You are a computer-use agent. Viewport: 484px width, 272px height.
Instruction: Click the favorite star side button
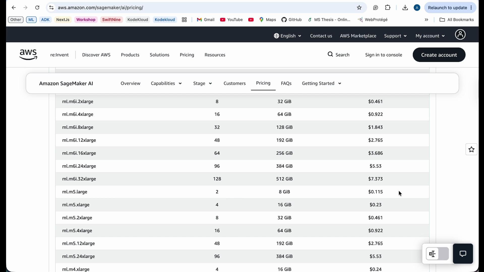tap(471, 150)
